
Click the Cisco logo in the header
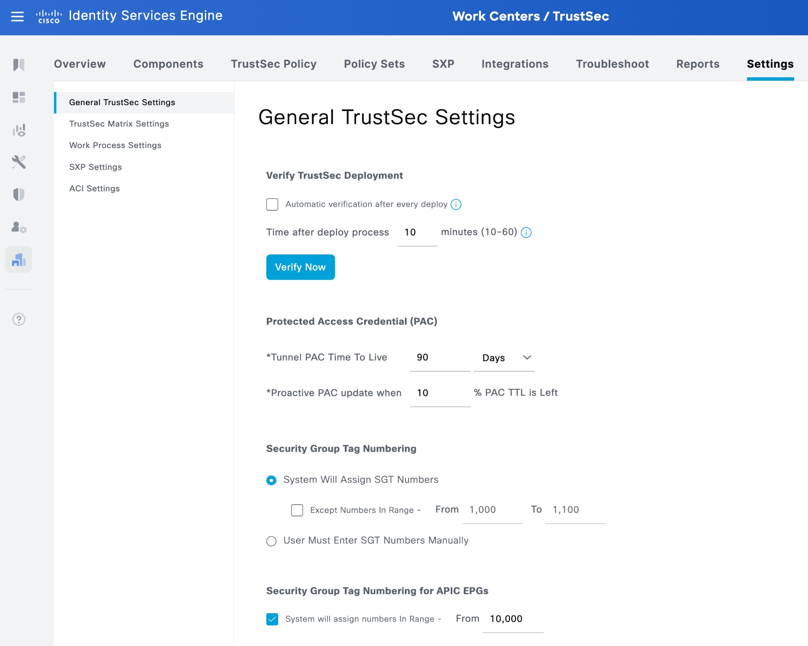click(x=49, y=16)
